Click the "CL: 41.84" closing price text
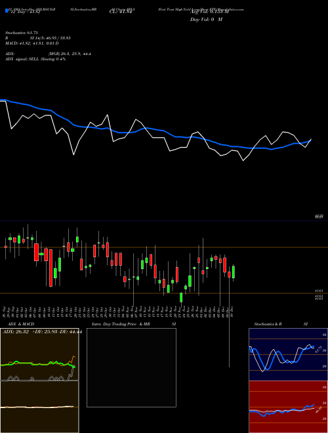The width and height of the screenshot is (328, 433). pyautogui.click(x=121, y=12)
